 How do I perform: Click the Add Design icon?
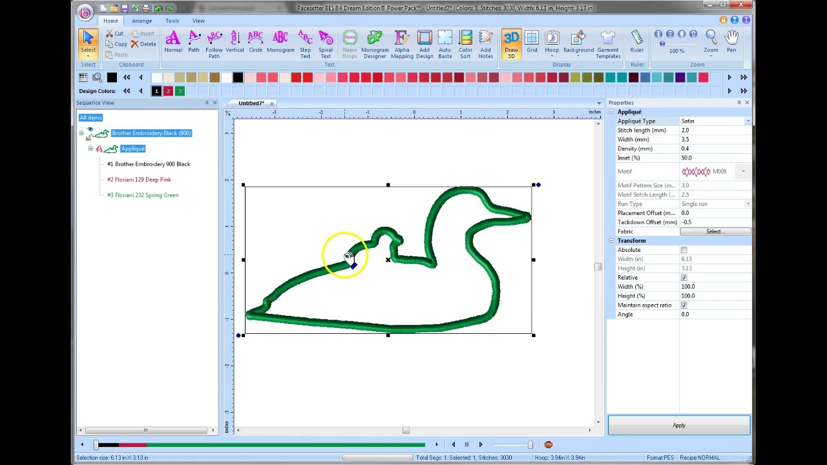[x=424, y=44]
